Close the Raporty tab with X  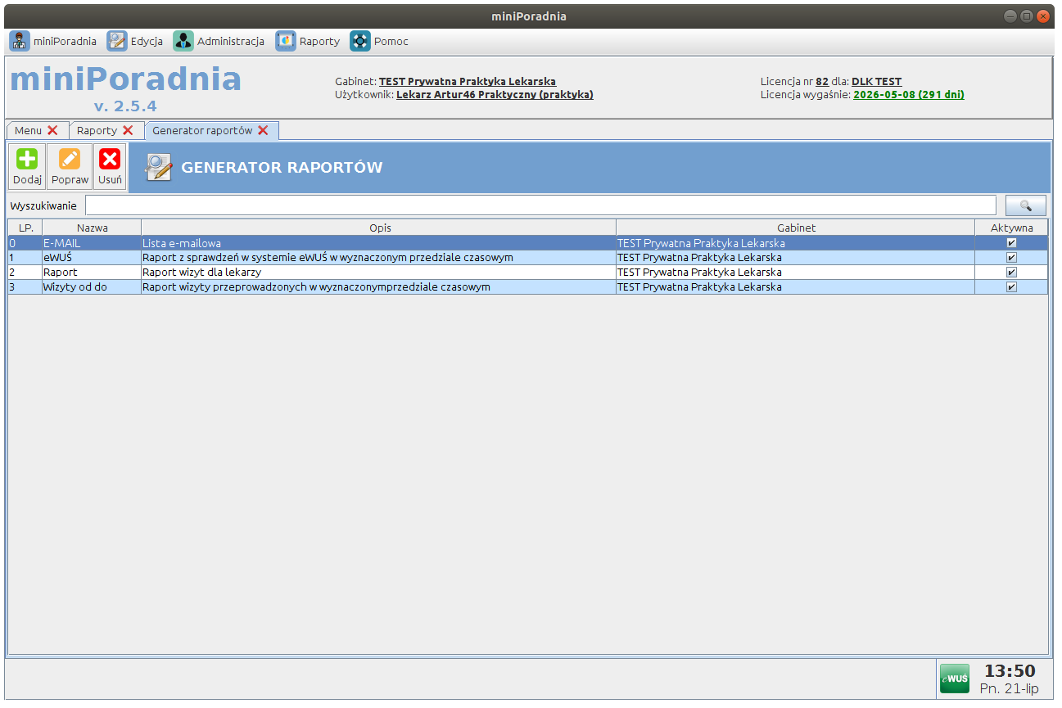click(x=128, y=130)
